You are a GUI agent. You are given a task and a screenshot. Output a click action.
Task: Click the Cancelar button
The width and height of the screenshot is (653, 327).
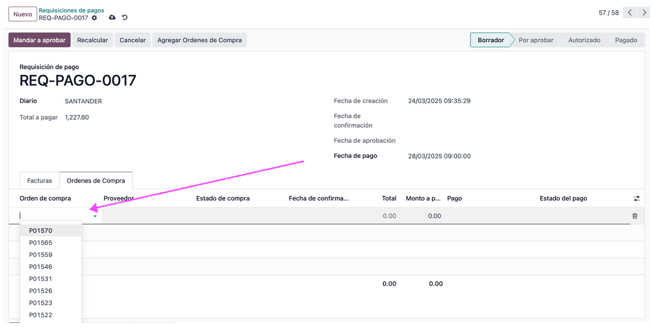coord(133,40)
